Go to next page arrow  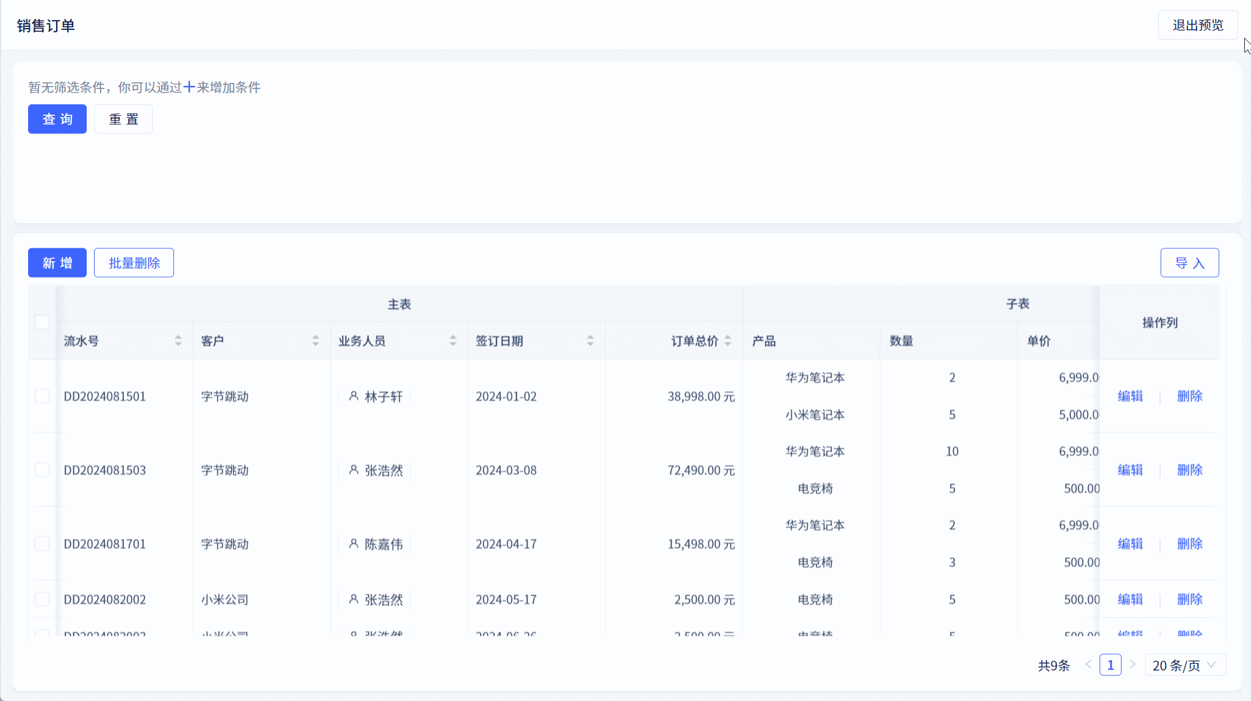click(x=1133, y=665)
